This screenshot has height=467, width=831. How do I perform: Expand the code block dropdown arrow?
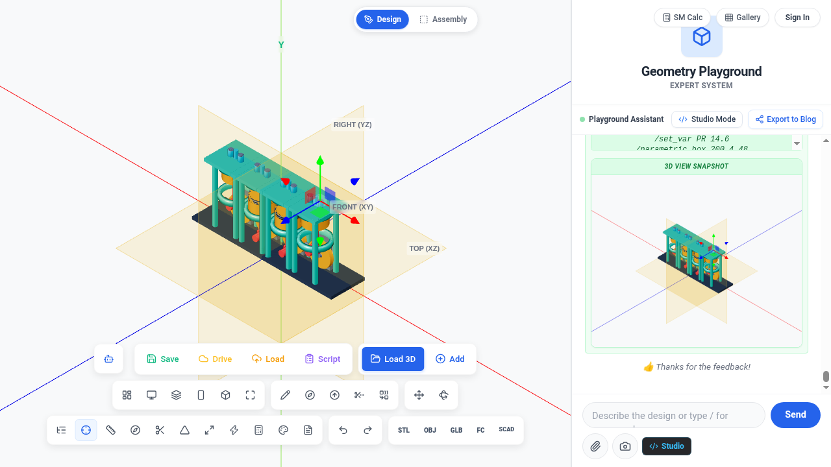pyautogui.click(x=797, y=143)
